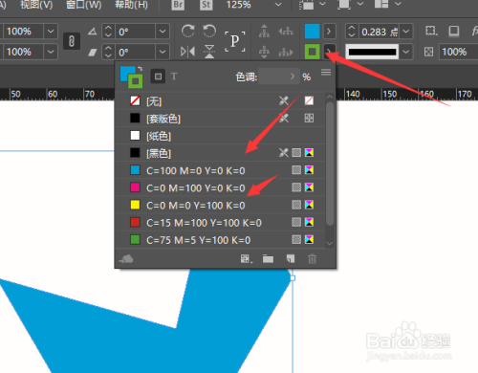The image size is (478, 373).
Task: Open swatch views grid icon
Action: [247, 259]
